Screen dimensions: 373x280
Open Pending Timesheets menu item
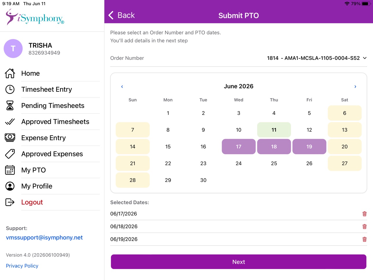click(x=53, y=106)
